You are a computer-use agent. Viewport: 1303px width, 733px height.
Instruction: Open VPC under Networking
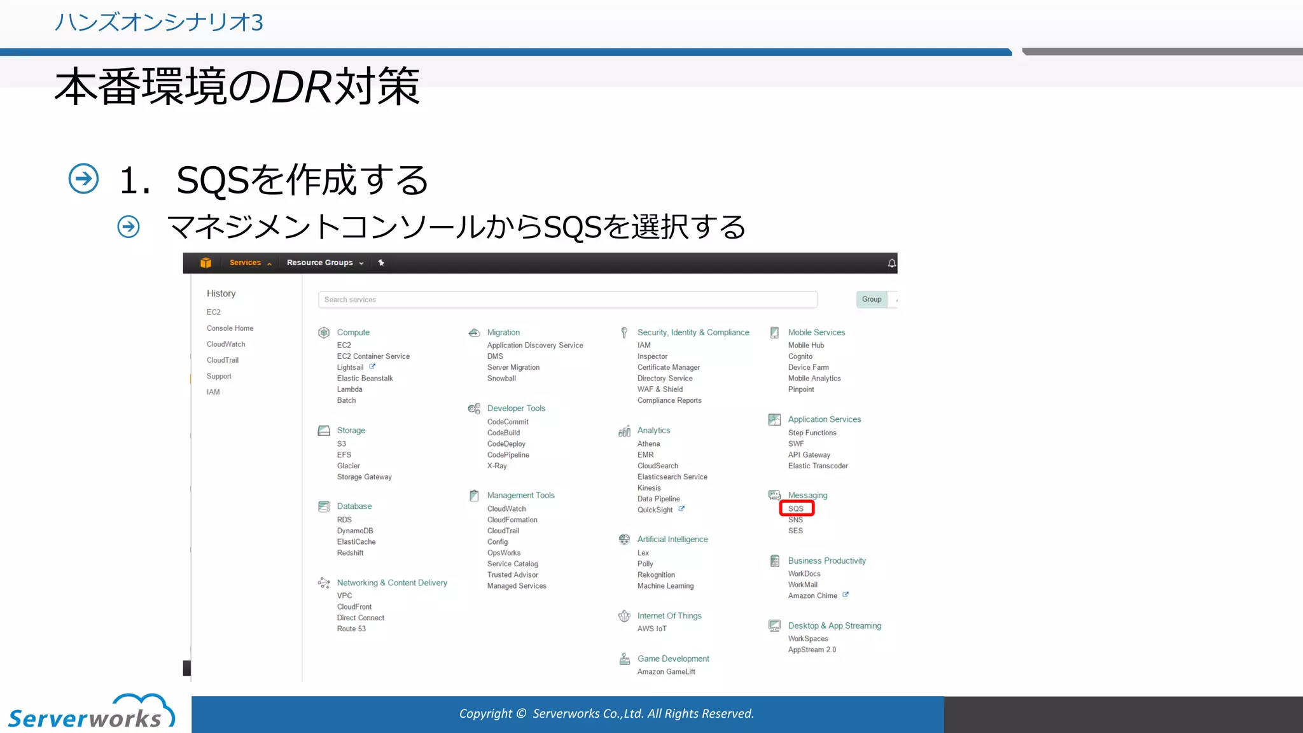(344, 596)
